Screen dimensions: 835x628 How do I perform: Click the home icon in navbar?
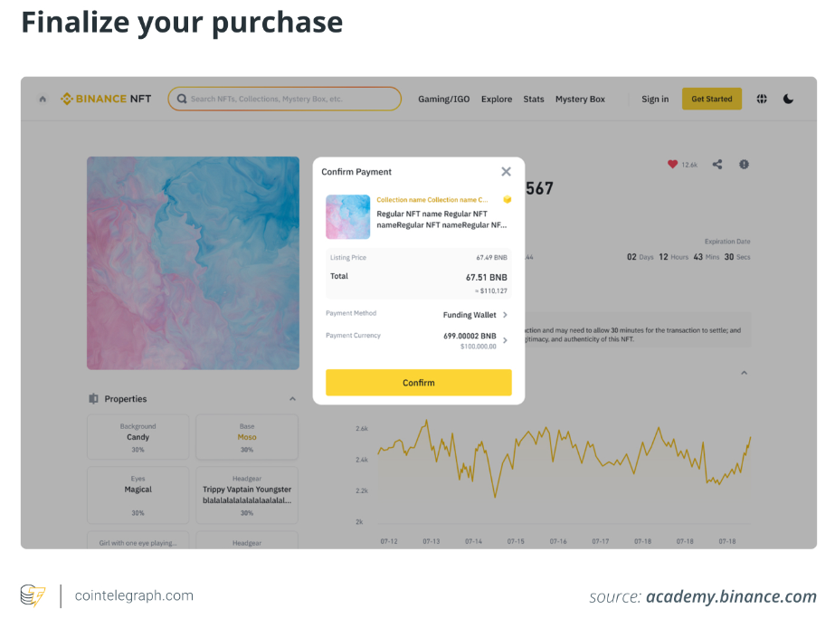tap(43, 100)
